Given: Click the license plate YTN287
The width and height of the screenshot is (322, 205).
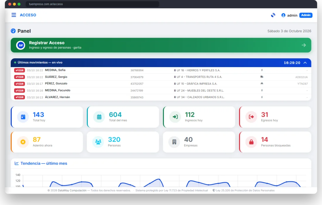Looking at the screenshot, I should (x=302, y=84).
